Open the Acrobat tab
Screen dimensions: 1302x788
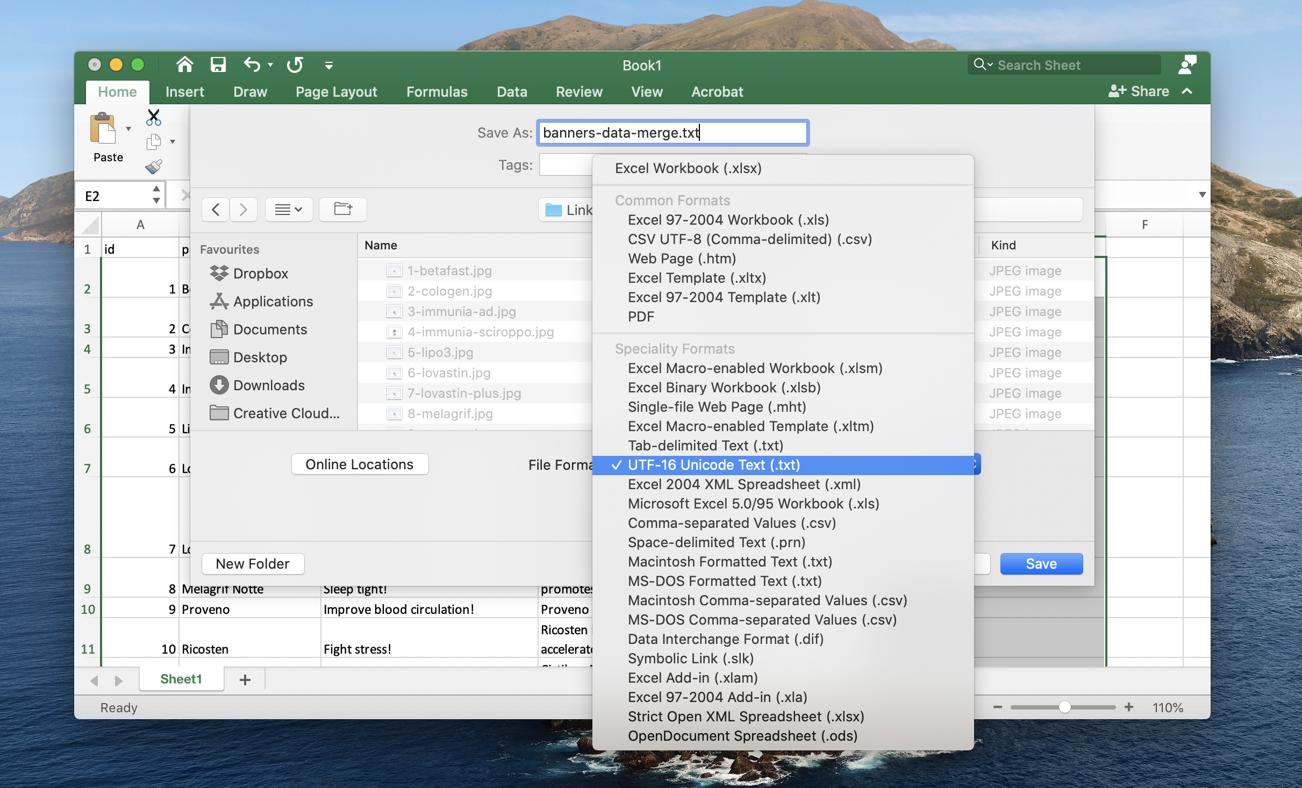pos(717,92)
